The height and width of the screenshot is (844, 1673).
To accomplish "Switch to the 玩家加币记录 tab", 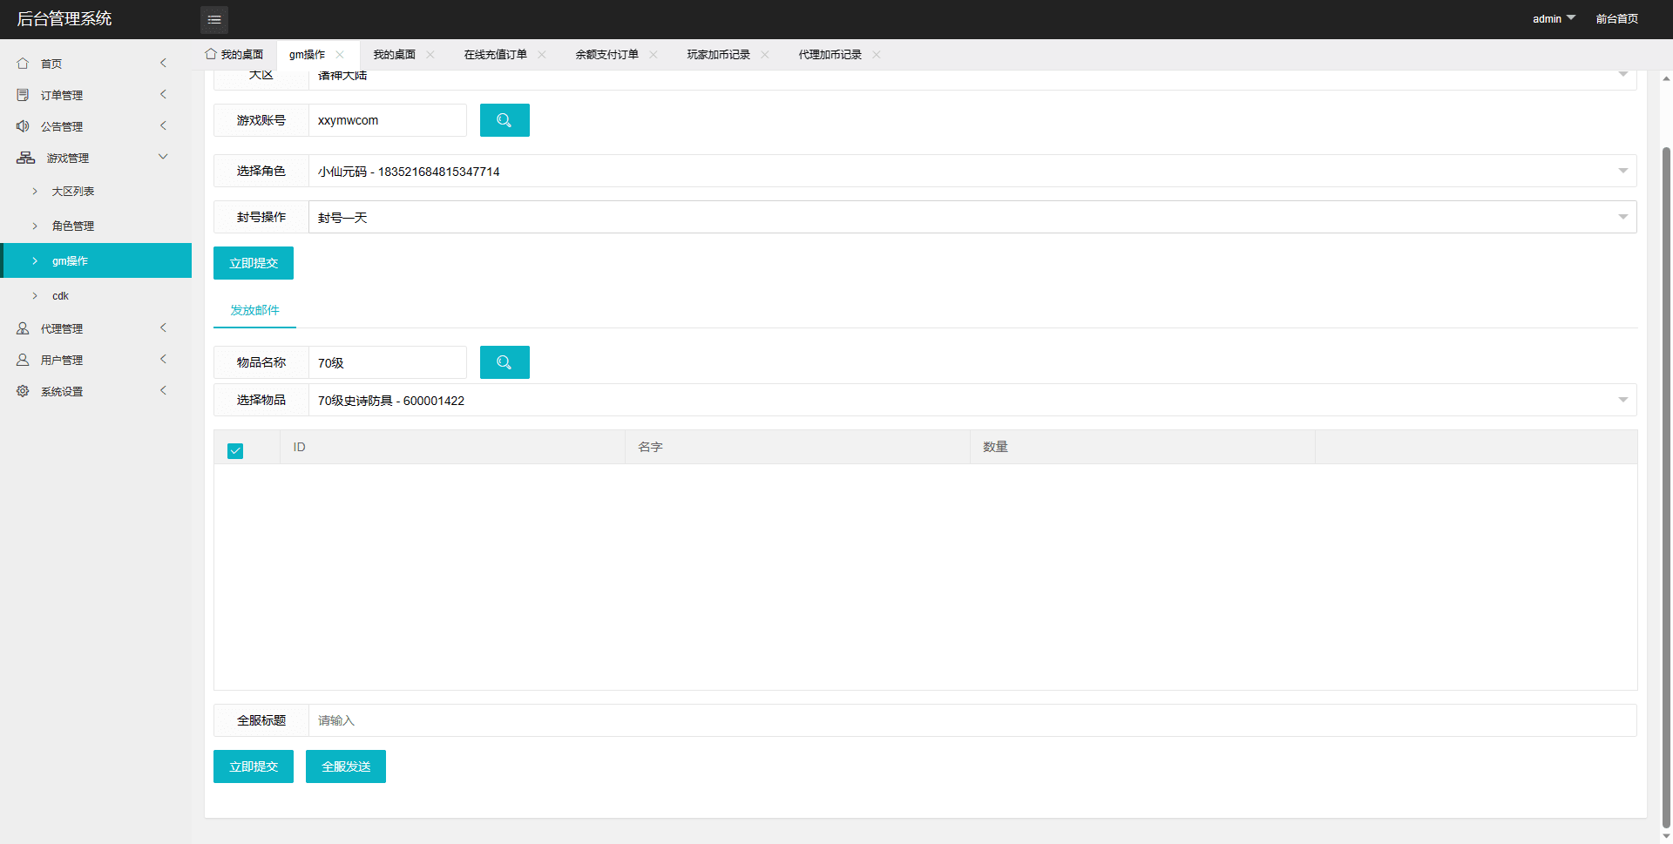I will pos(718,54).
